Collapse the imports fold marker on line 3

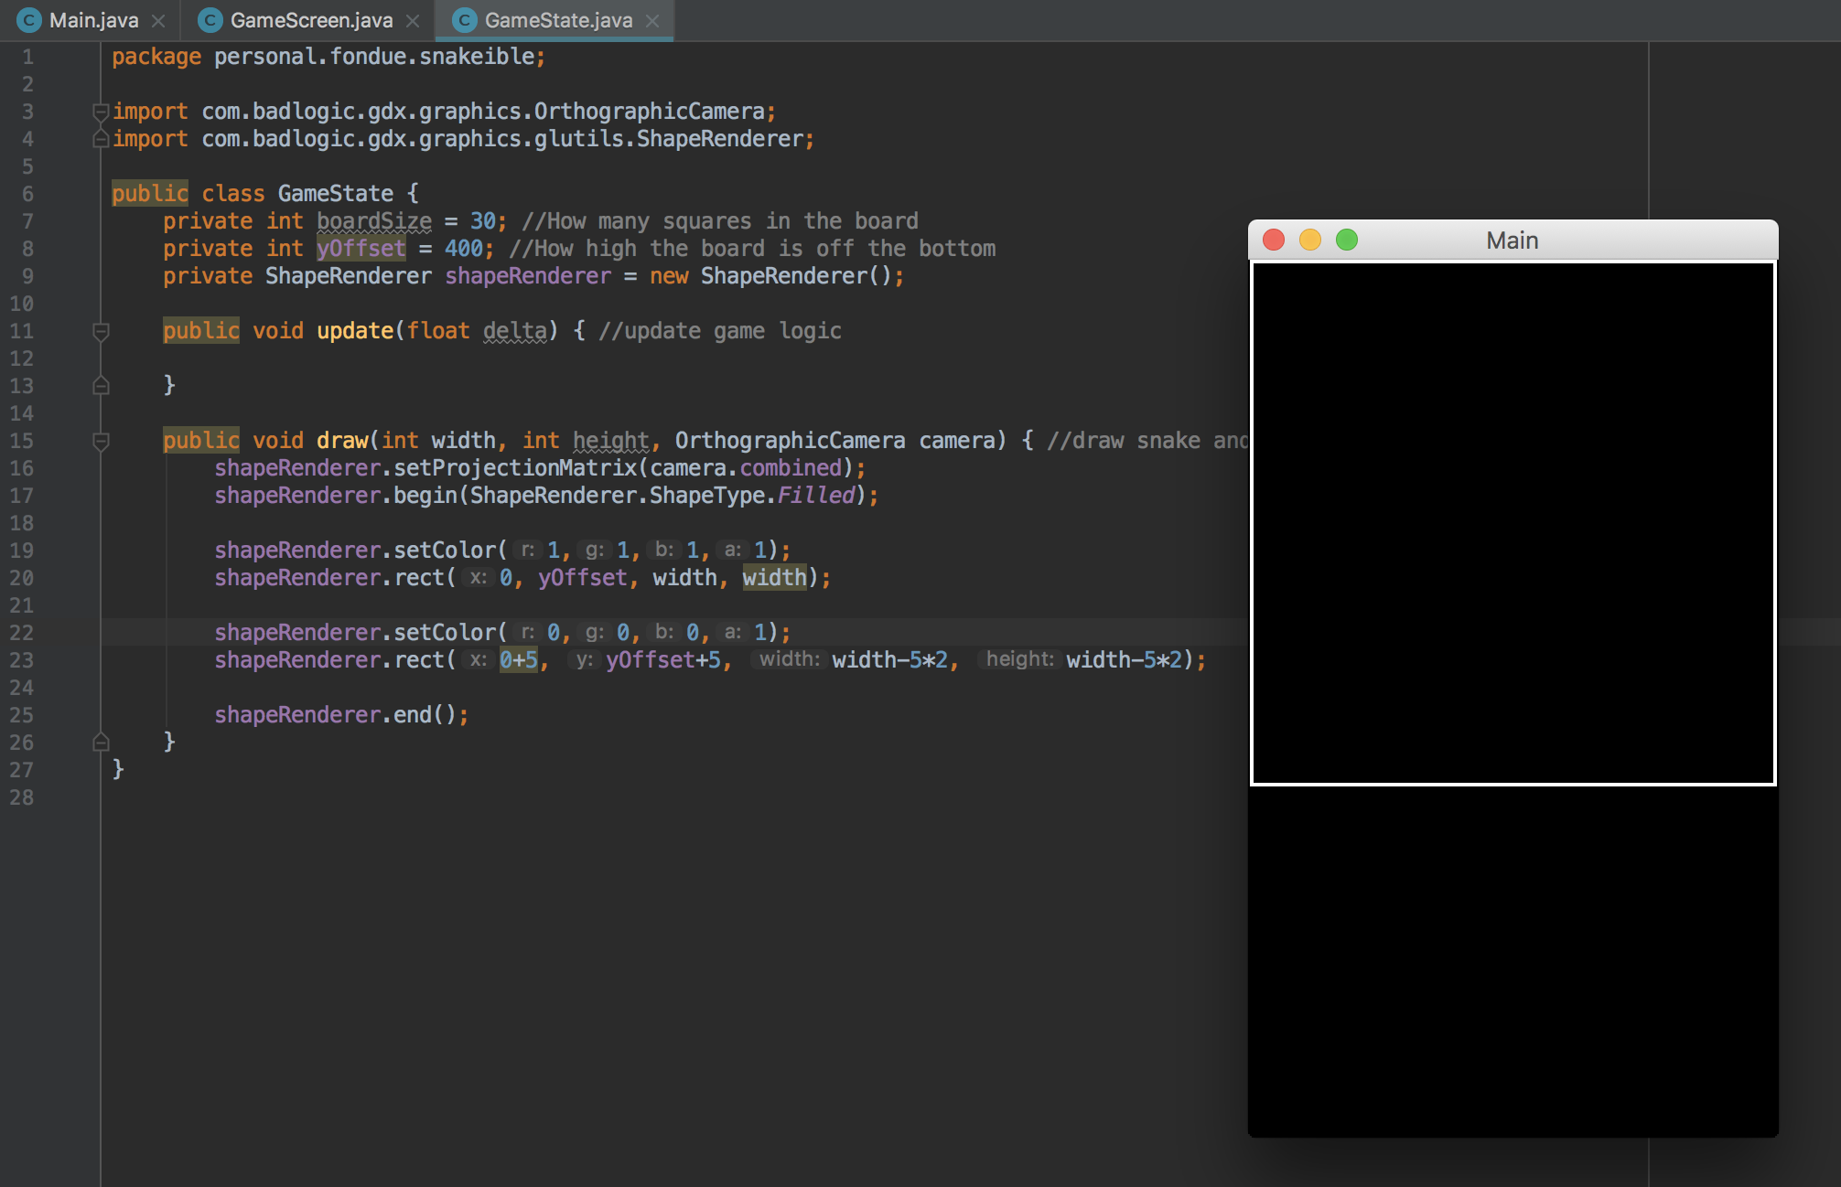point(101,112)
